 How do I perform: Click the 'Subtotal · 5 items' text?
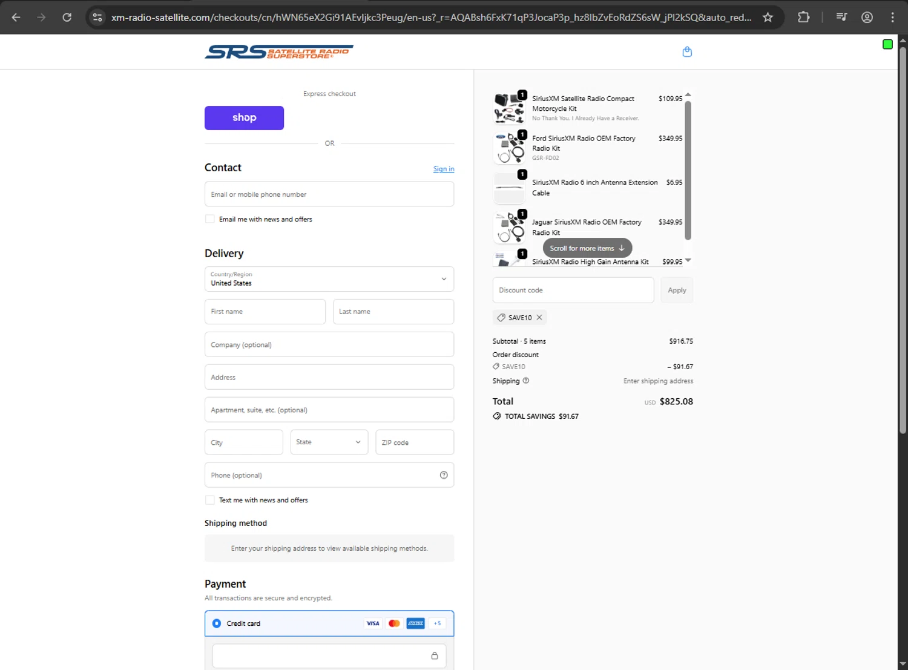point(519,341)
